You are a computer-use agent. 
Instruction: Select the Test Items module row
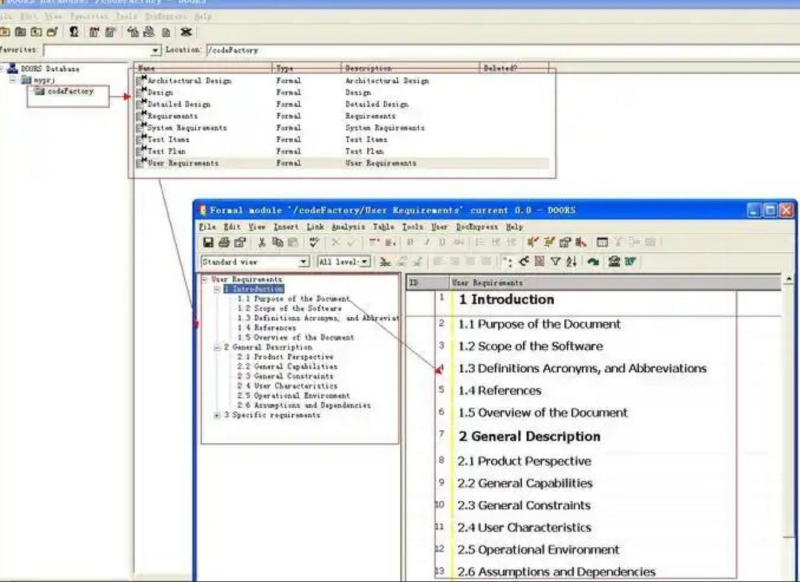342,139
